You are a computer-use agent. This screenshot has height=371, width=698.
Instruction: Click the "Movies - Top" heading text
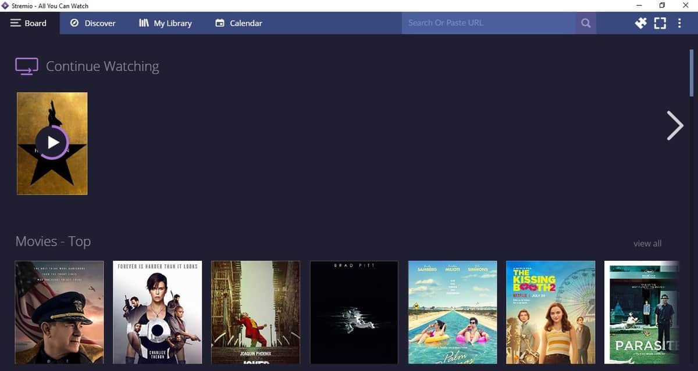pyautogui.click(x=53, y=241)
